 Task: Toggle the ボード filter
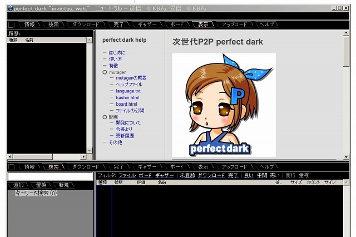[145, 175]
